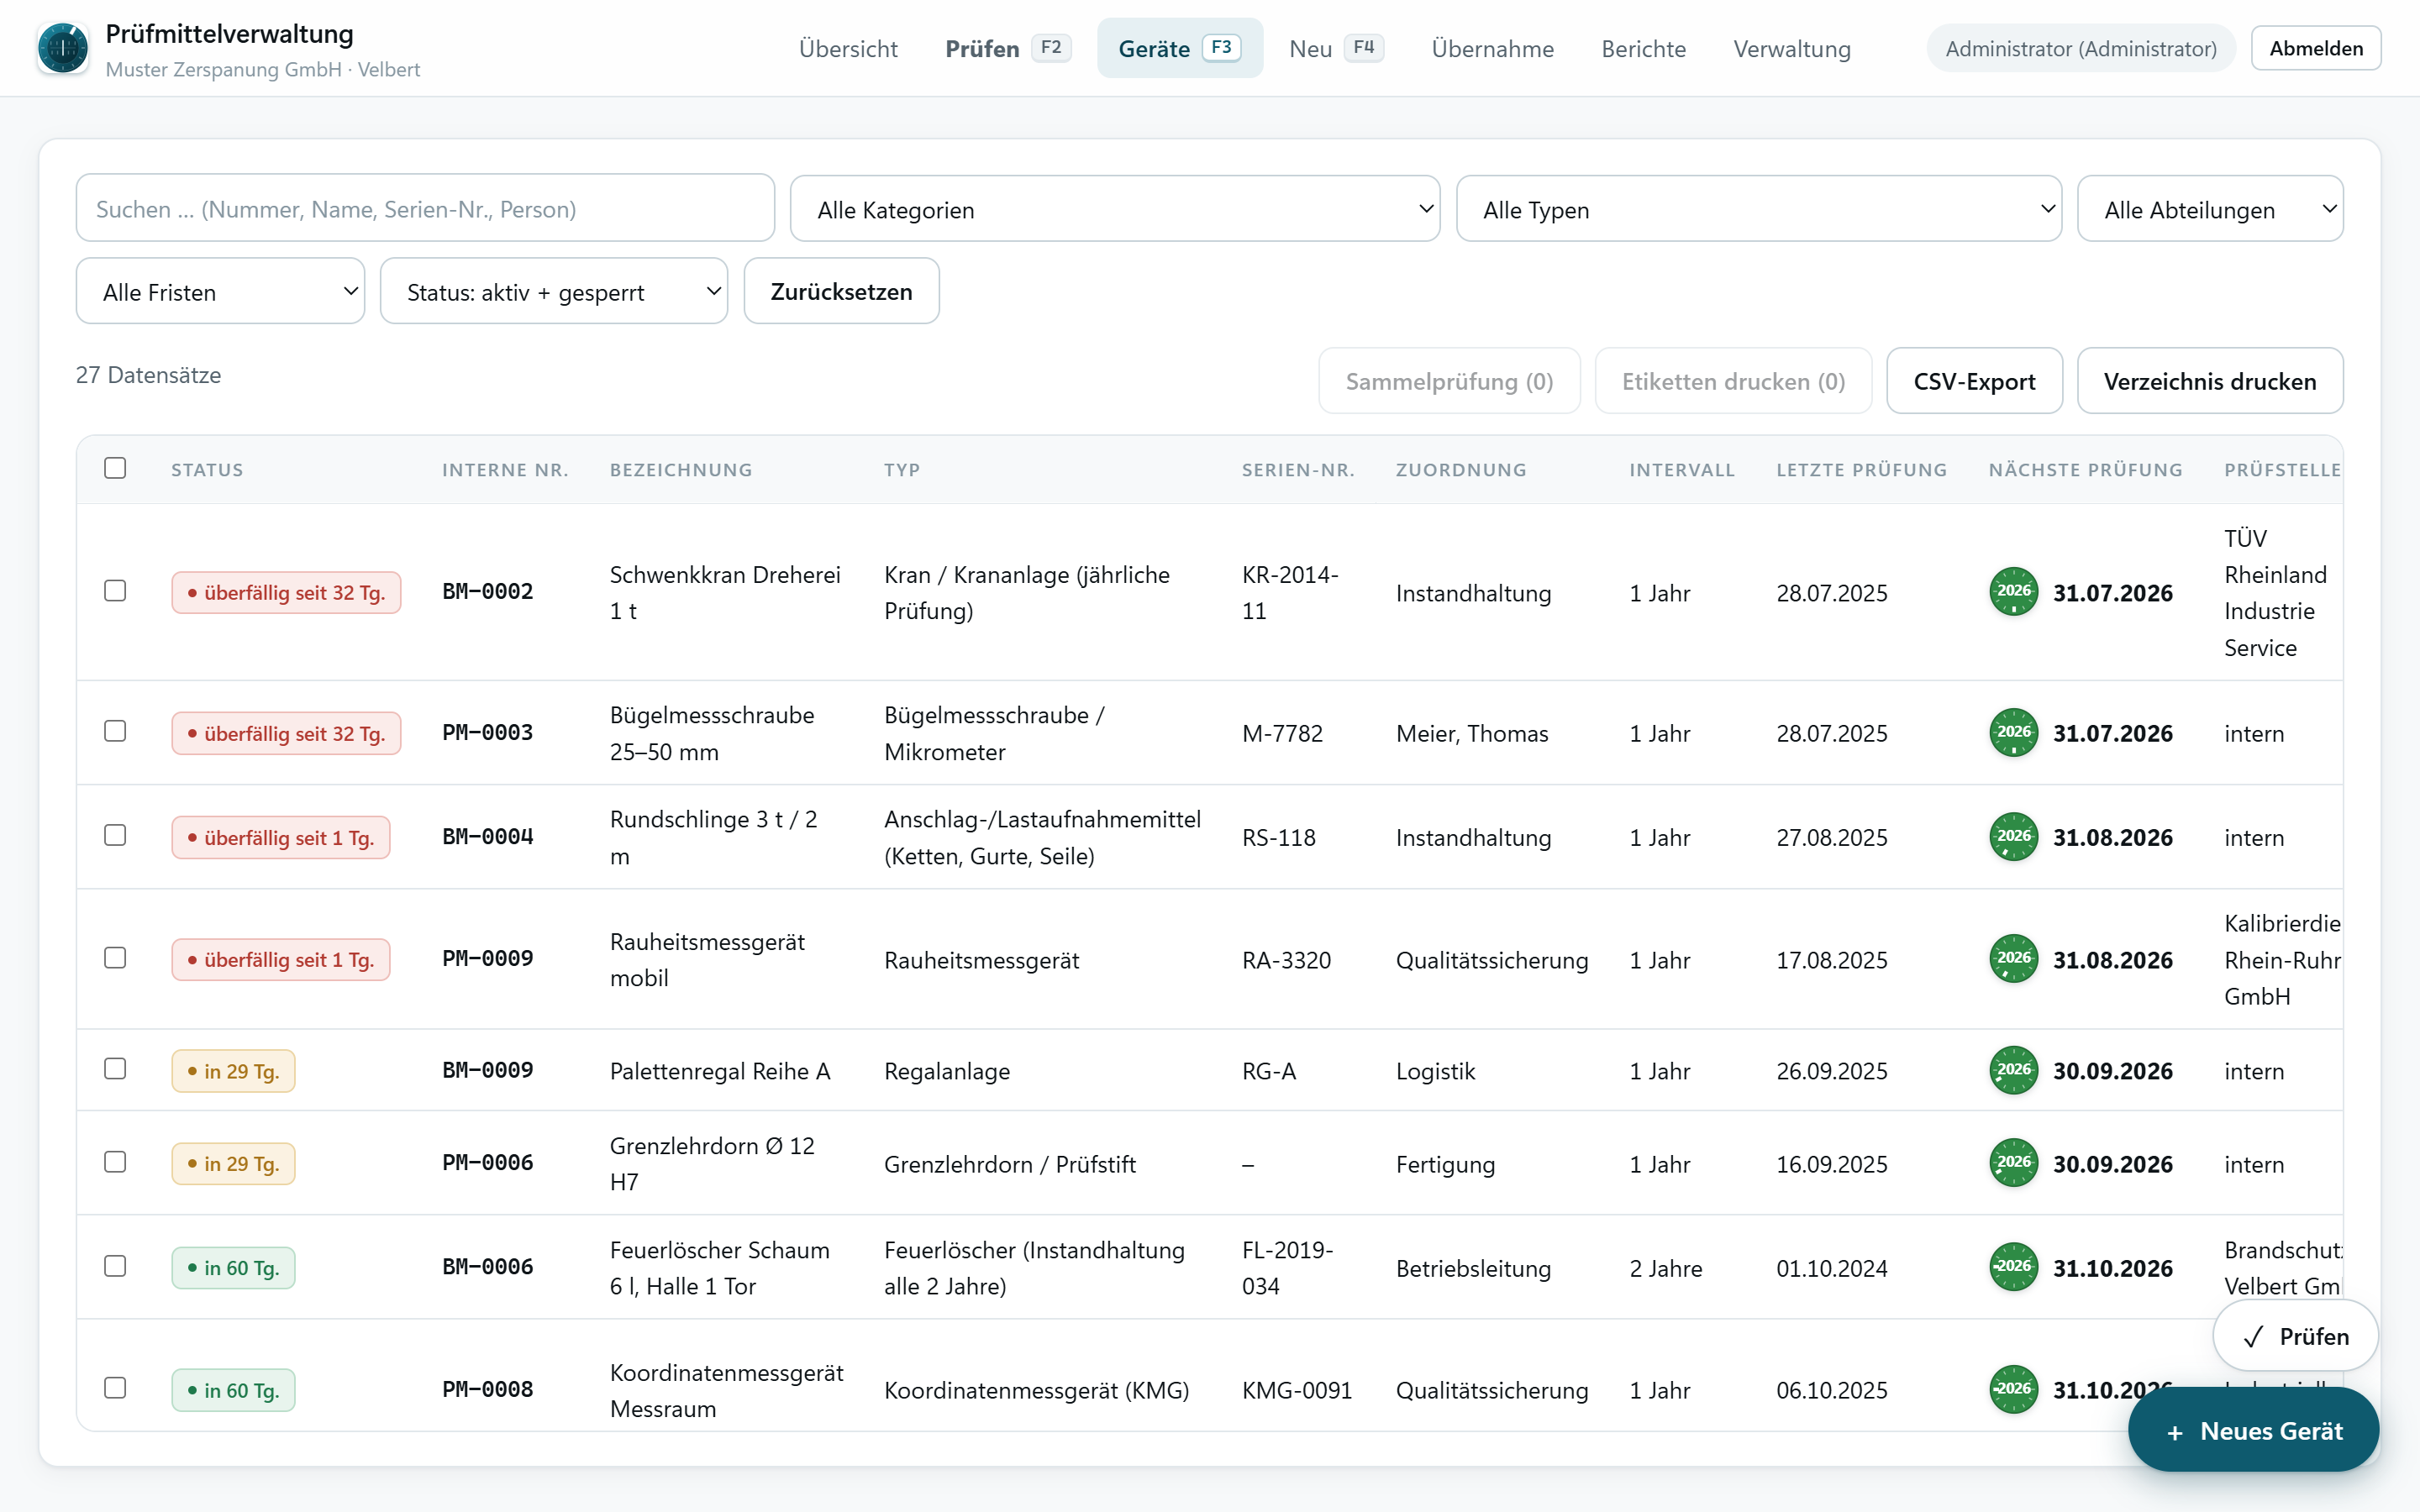Image resolution: width=2420 pixels, height=1512 pixels.
Task: Click the 2026 badge in the BM-0009 row
Action: click(2013, 1070)
